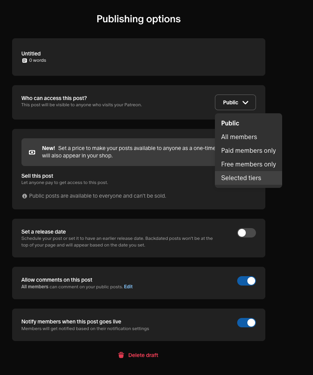Image resolution: width=313 pixels, height=375 pixels.
Task: Collapse the Public access dropdown
Action: pos(235,102)
